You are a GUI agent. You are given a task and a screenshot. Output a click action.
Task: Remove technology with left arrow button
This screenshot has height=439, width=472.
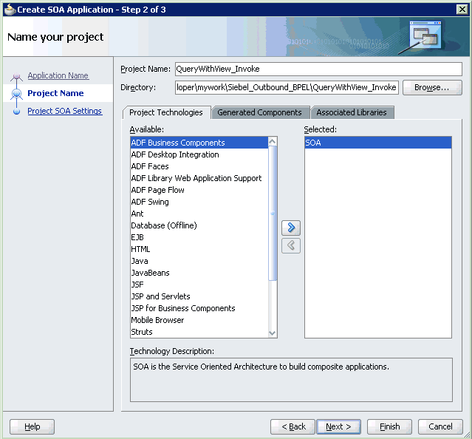click(x=291, y=245)
